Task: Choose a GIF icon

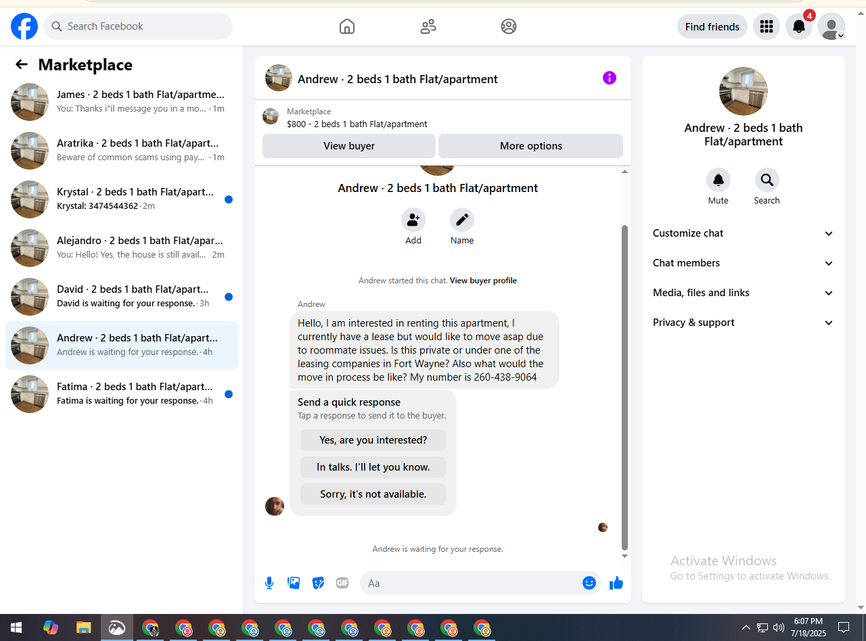Action: point(342,583)
